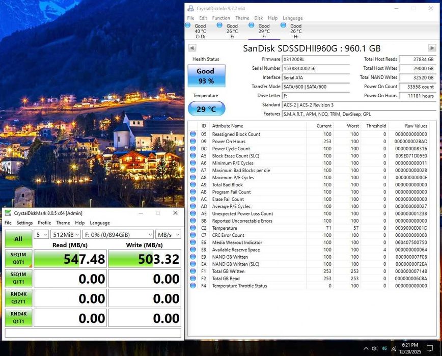Click status circle for Power On Hours row

(193, 141)
